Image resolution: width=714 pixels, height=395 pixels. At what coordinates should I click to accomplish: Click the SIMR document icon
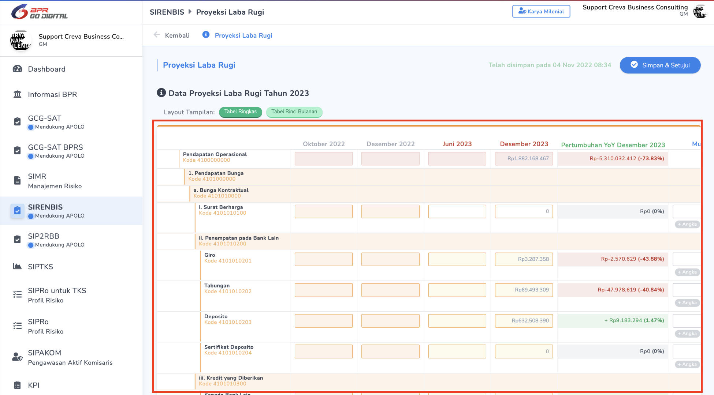click(x=17, y=180)
